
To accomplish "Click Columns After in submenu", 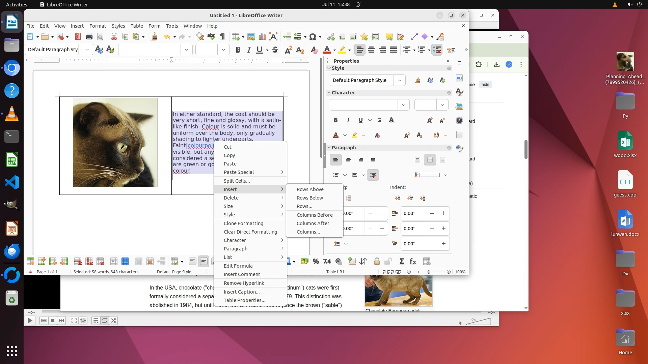I will tap(313, 223).
